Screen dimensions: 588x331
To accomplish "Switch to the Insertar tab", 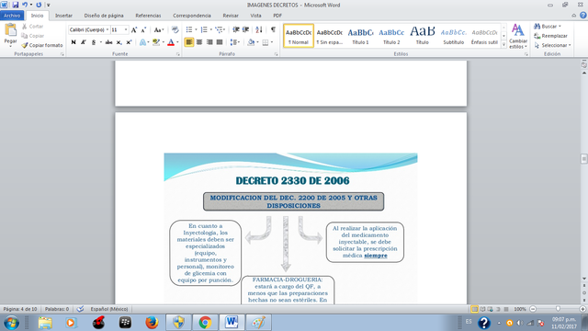I will click(x=63, y=16).
